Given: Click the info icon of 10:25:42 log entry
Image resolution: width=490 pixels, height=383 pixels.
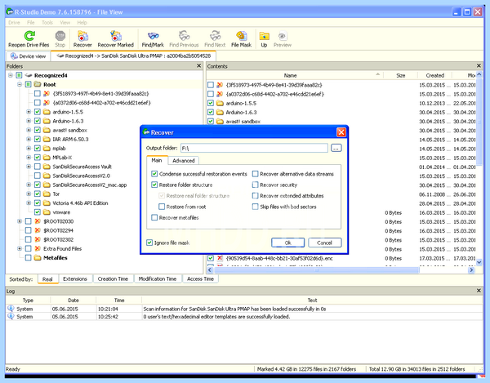Looking at the screenshot, I should point(11,316).
